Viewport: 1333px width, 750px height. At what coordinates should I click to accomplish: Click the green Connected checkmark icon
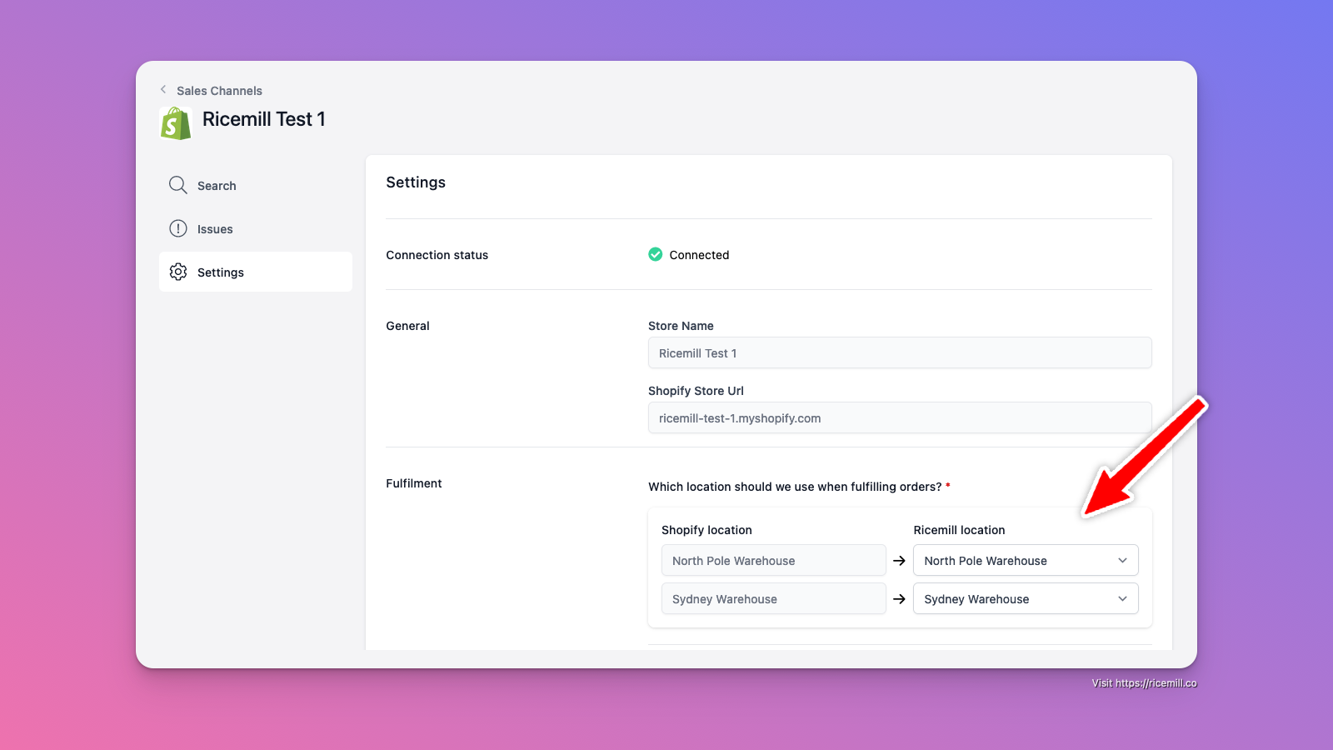point(656,254)
